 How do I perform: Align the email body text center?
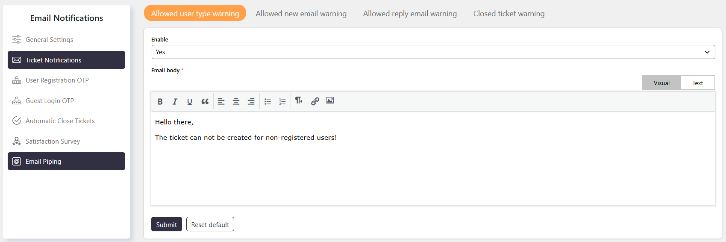(x=236, y=101)
